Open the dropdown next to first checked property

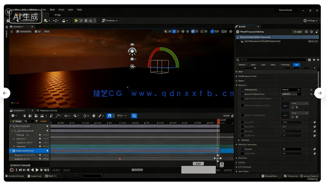[291, 90]
